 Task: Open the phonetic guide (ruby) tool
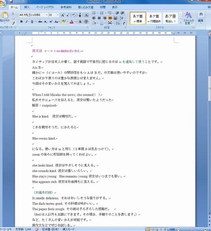coord(80,15)
